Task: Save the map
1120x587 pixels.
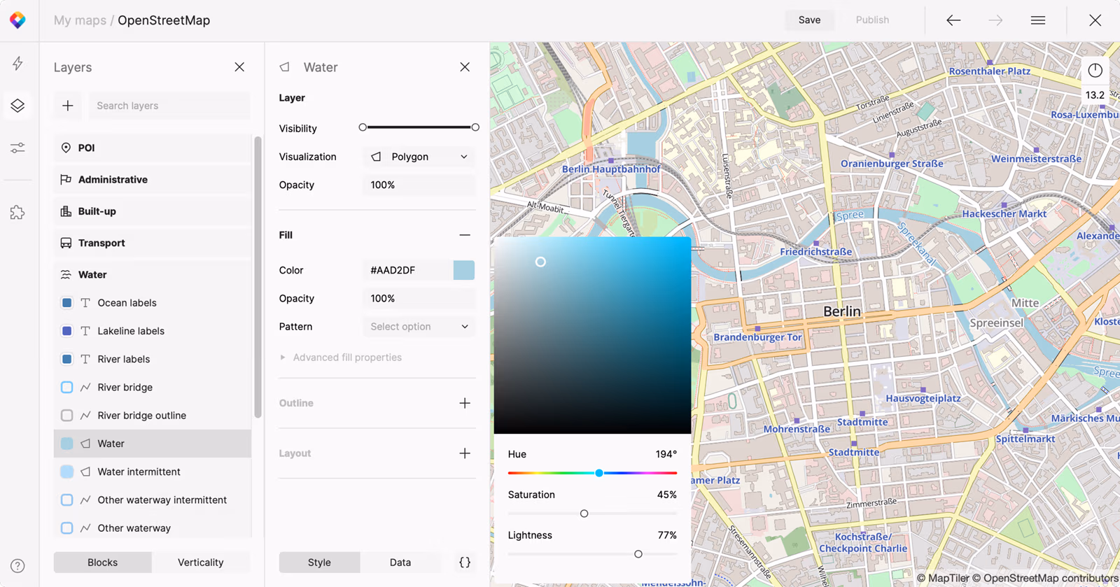Action: click(x=809, y=20)
